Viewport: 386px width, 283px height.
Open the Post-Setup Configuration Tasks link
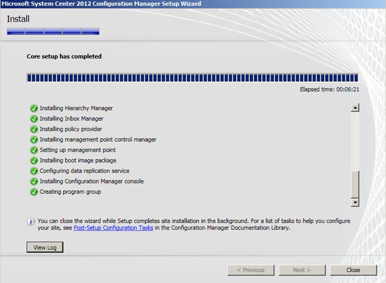(x=113, y=228)
